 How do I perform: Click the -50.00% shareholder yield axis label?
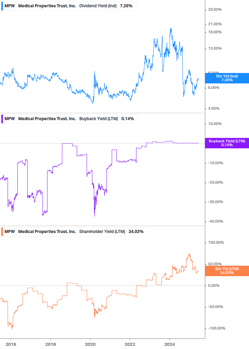tap(215, 307)
